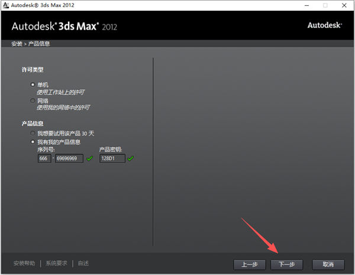355x275 pixels.
Task: Proceed with the 下一步 button
Action: 286,264
